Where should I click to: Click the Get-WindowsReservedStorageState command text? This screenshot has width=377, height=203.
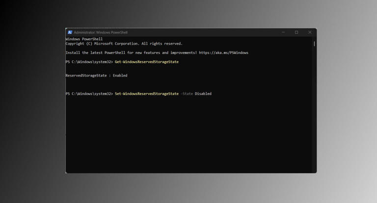click(147, 62)
